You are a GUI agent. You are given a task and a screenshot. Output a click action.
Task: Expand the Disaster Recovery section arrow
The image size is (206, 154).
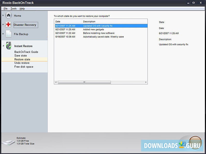point(3,24)
